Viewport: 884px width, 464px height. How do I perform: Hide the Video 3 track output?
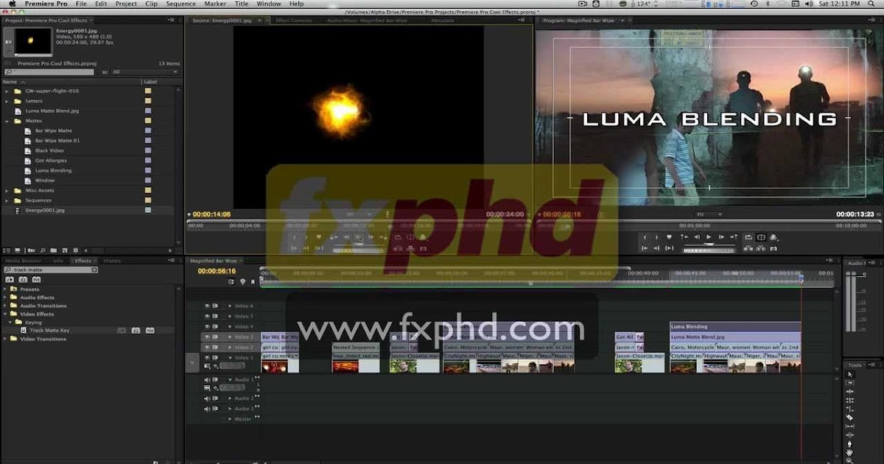point(207,337)
